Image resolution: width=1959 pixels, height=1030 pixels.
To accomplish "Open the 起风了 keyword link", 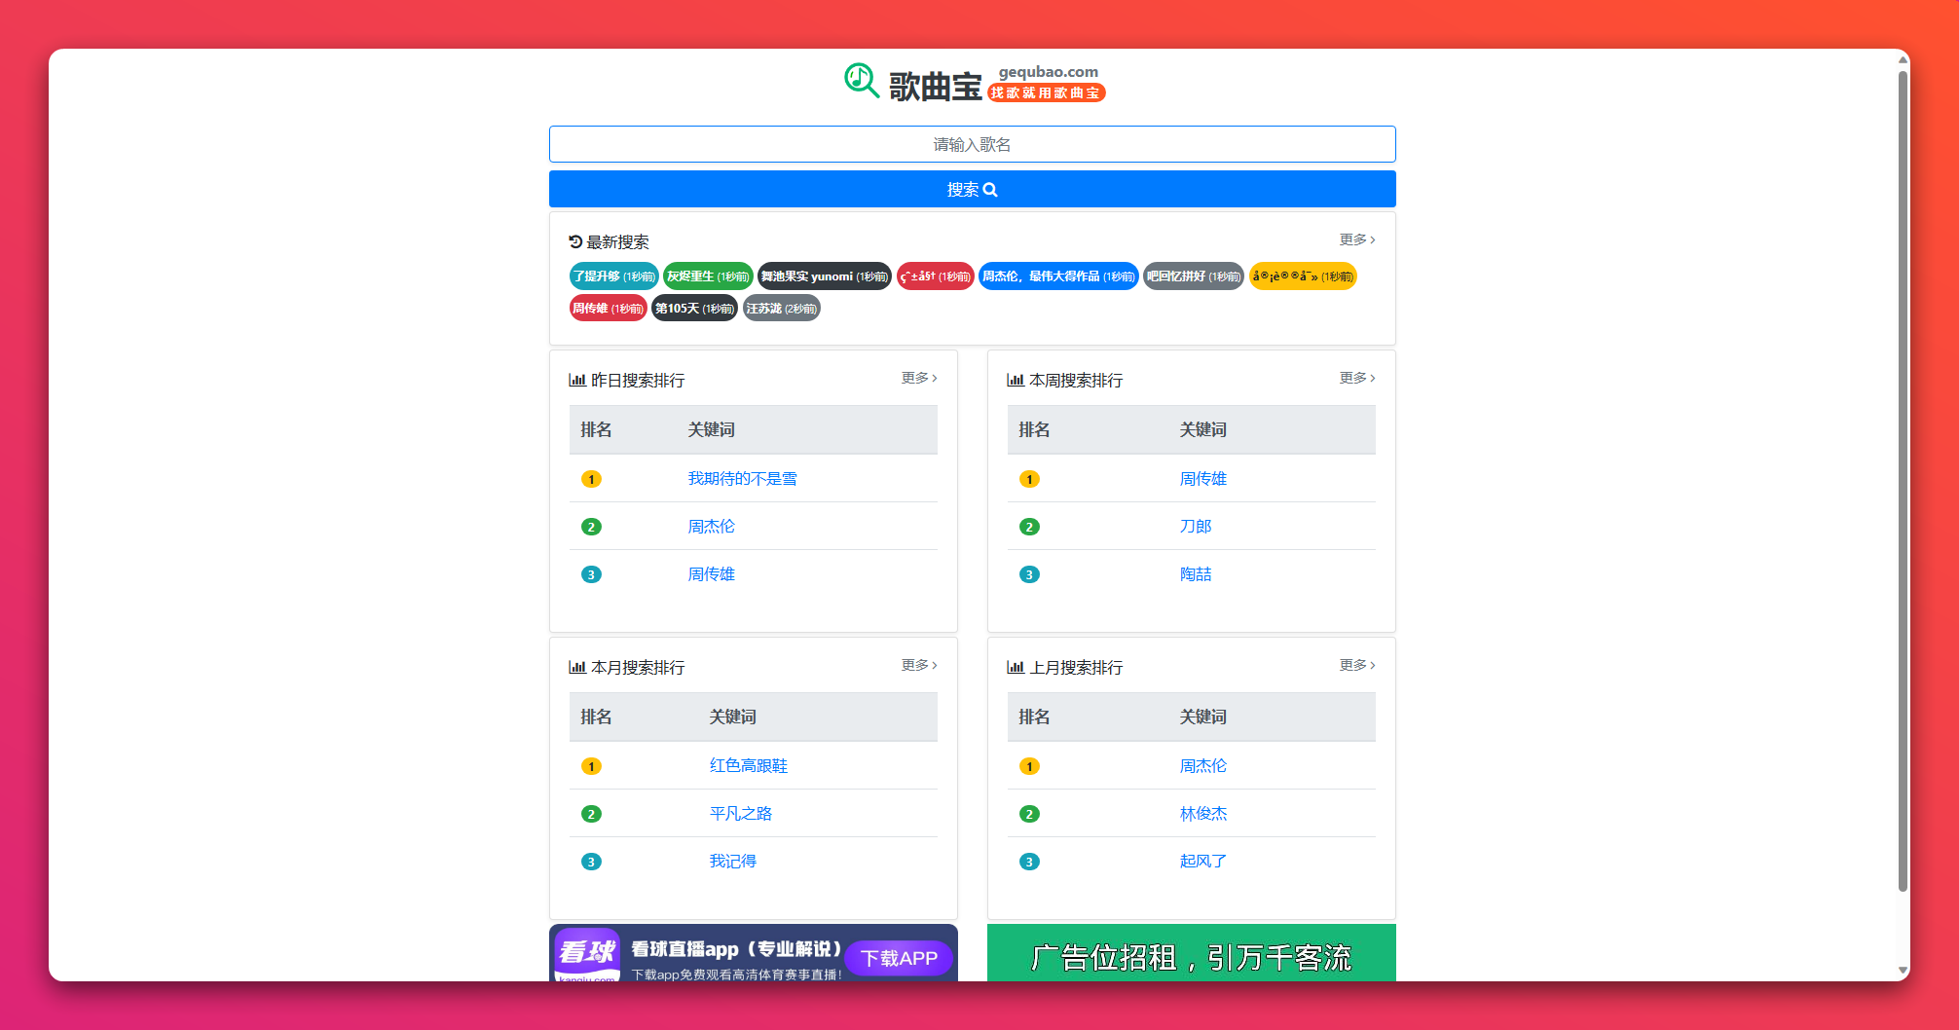I will coord(1202,862).
